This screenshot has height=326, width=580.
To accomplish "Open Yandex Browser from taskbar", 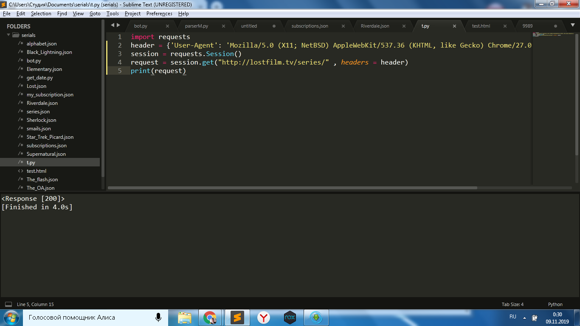I will 264,318.
